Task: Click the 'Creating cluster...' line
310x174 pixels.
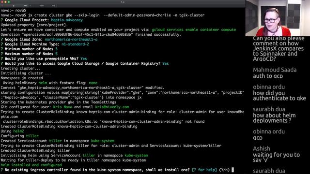Action: click(x=20, y=69)
